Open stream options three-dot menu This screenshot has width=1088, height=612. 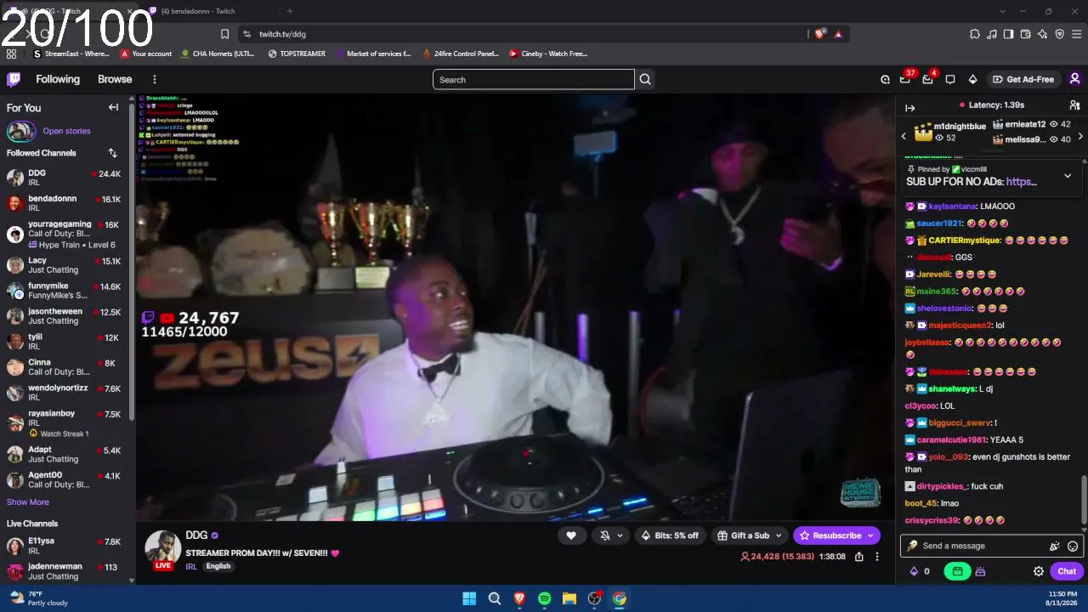[877, 557]
